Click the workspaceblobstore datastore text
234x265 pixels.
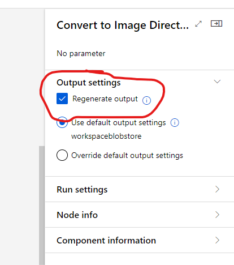tap(106, 136)
